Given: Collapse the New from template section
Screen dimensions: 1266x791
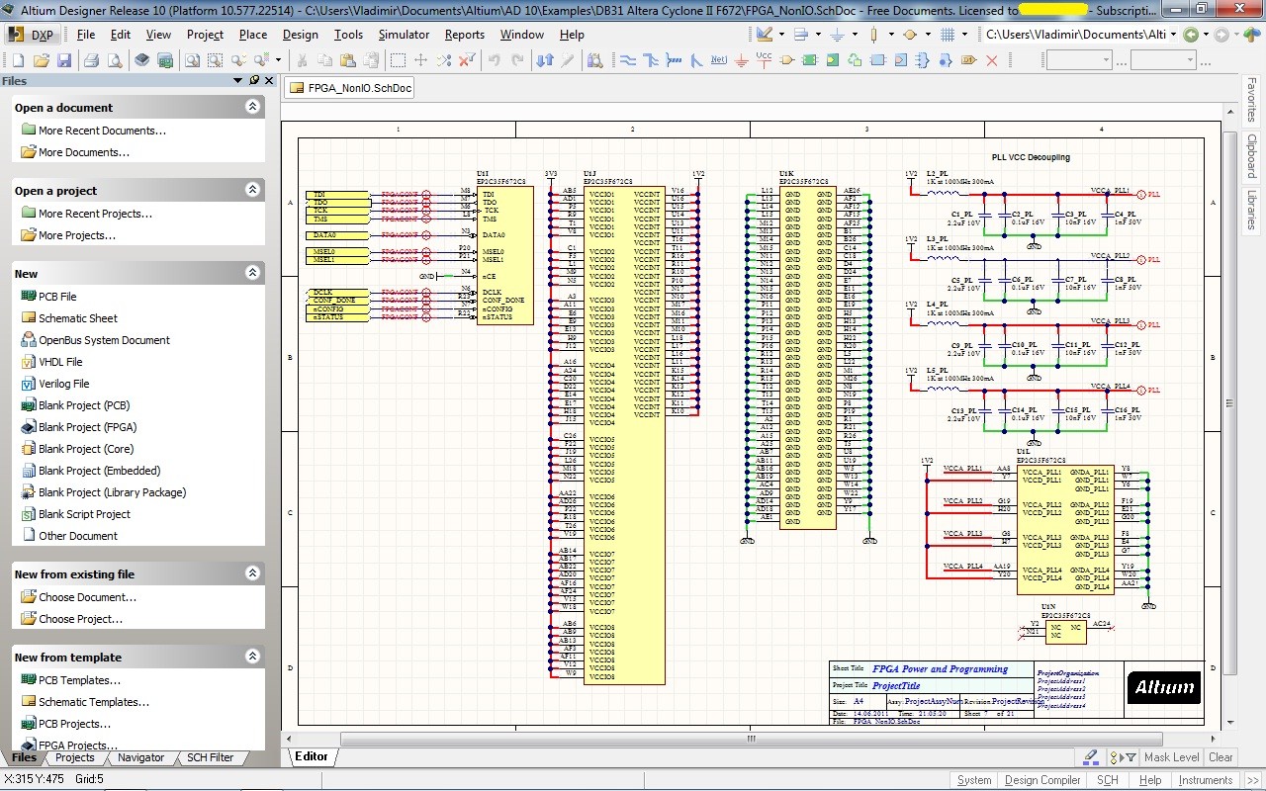Looking at the screenshot, I should (x=252, y=657).
